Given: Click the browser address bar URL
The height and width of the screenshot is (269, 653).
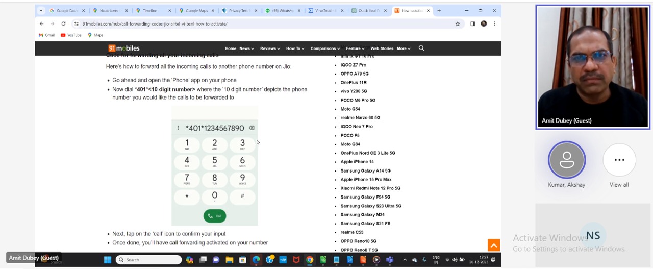Looking at the screenshot, I should 155,23.
